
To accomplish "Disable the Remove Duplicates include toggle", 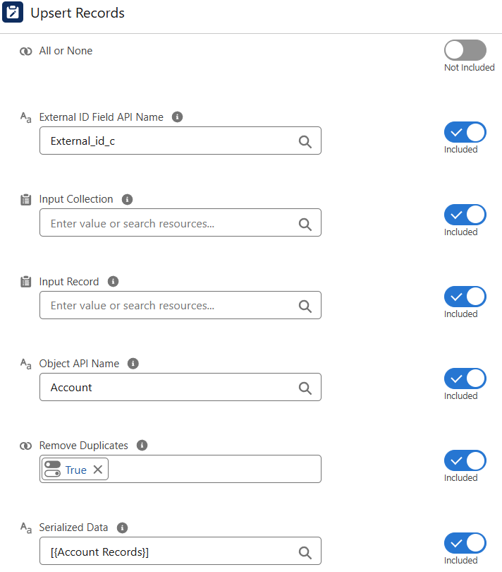I will coord(465,460).
